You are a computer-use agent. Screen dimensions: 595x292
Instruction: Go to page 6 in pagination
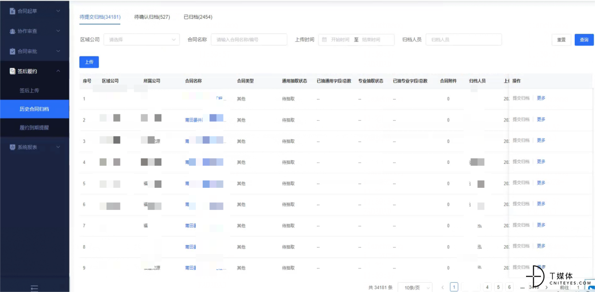click(509, 287)
